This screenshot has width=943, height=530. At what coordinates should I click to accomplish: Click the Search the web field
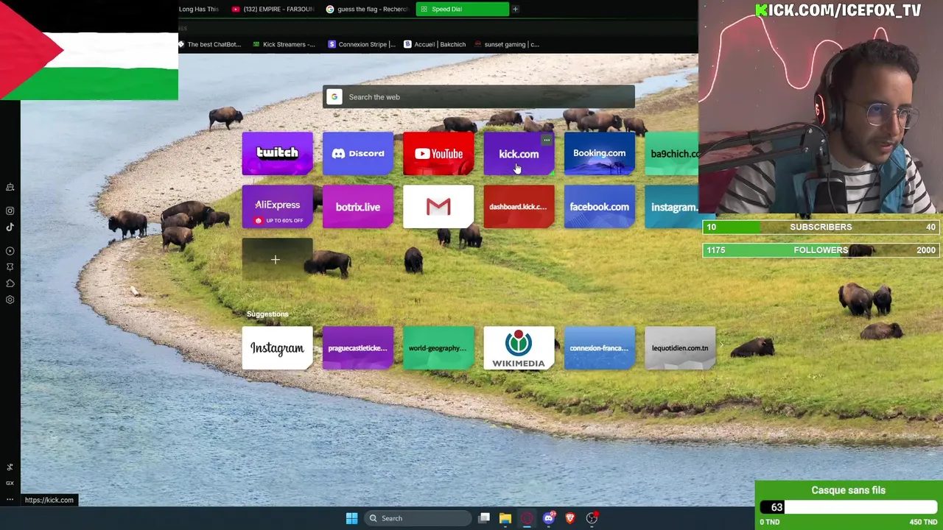point(479,97)
